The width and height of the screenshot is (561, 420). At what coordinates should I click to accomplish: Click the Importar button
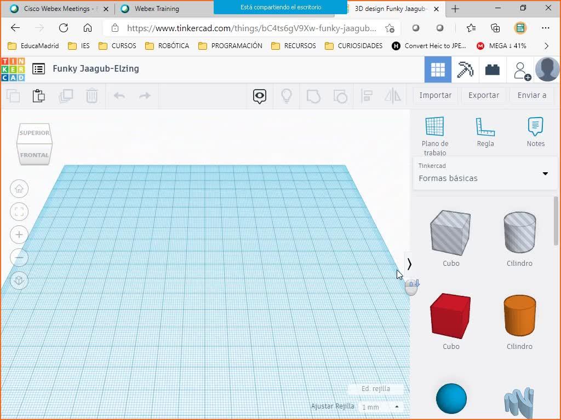click(x=436, y=95)
